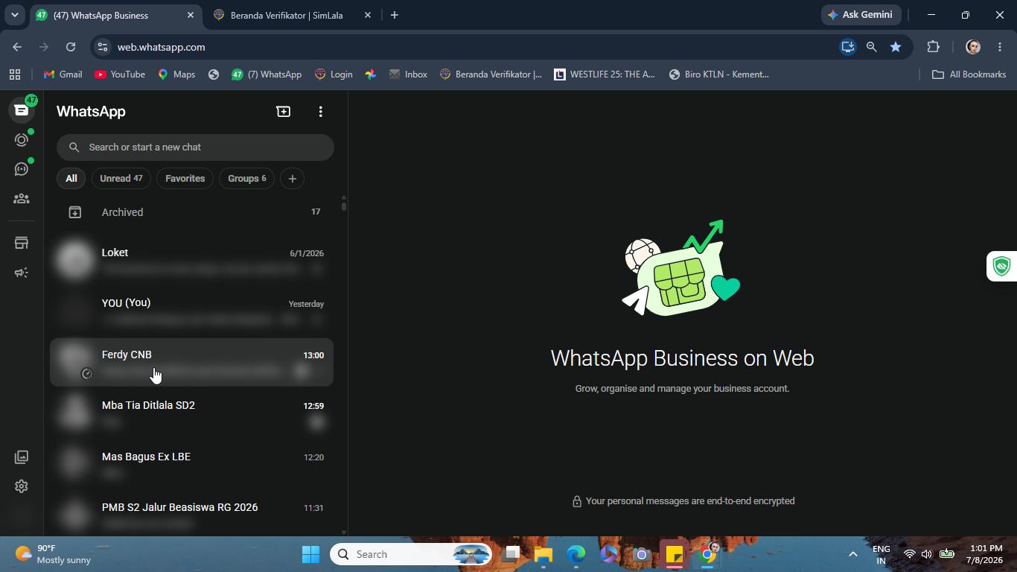Open the Inbox bookmark
This screenshot has height=572, width=1017.
408,74
